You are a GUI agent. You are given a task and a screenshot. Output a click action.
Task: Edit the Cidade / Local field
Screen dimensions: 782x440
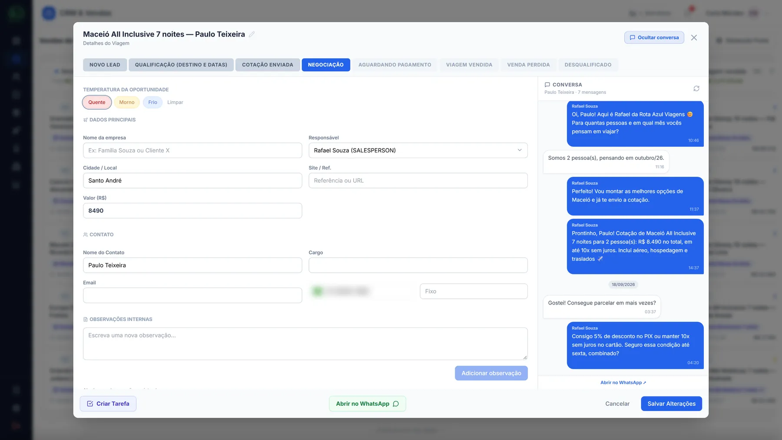pos(192,181)
